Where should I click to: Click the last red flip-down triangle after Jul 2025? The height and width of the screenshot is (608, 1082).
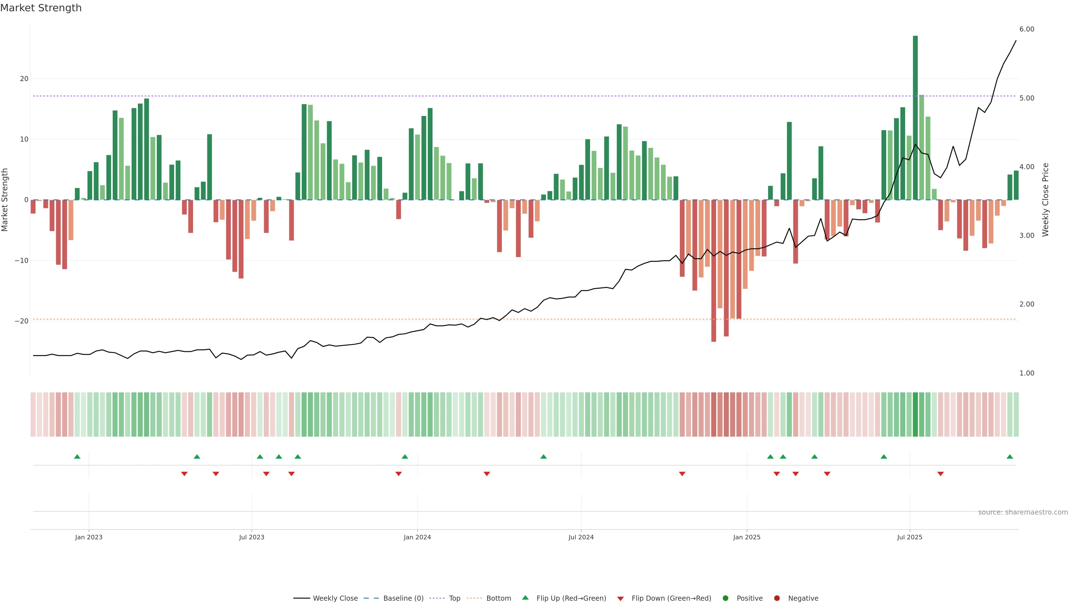tap(941, 474)
